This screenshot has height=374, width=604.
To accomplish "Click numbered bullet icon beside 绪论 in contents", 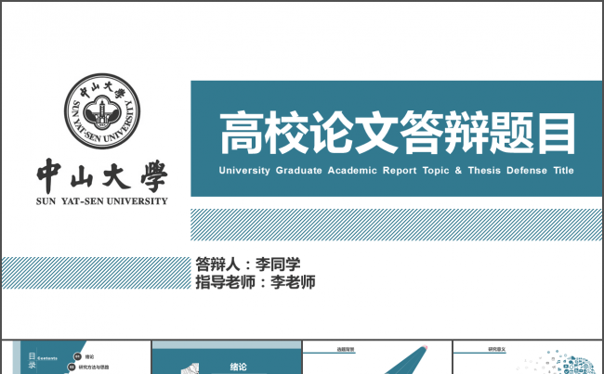I will tap(77, 356).
